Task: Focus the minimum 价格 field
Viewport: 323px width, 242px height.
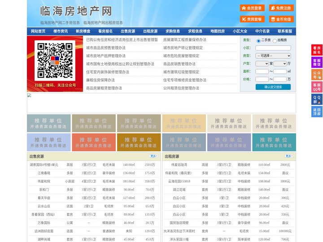Action: tap(262, 79)
